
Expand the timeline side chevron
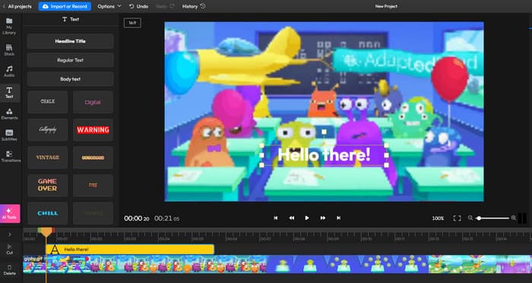coord(9,234)
